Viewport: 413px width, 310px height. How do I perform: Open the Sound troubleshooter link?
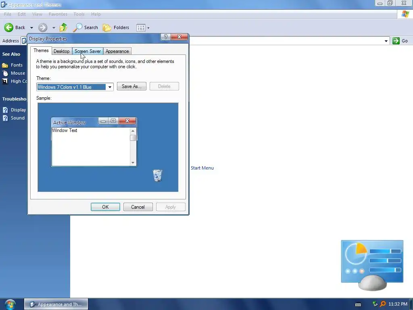tap(18, 118)
